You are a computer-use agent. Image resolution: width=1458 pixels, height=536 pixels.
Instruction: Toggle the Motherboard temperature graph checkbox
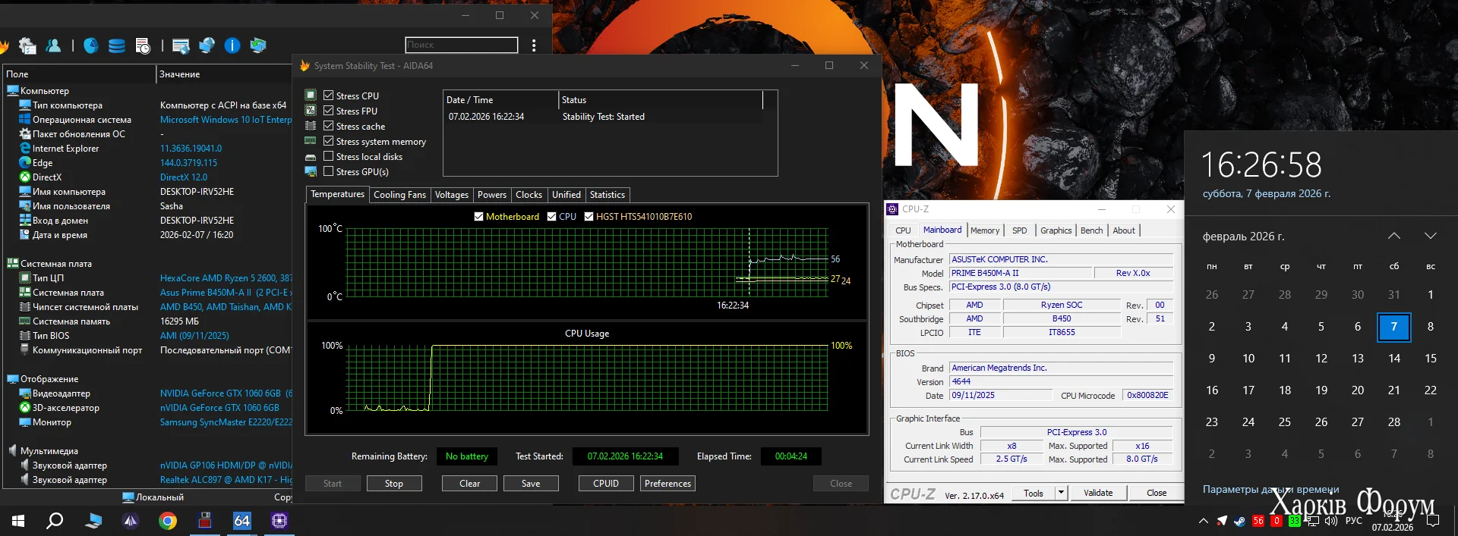478,217
